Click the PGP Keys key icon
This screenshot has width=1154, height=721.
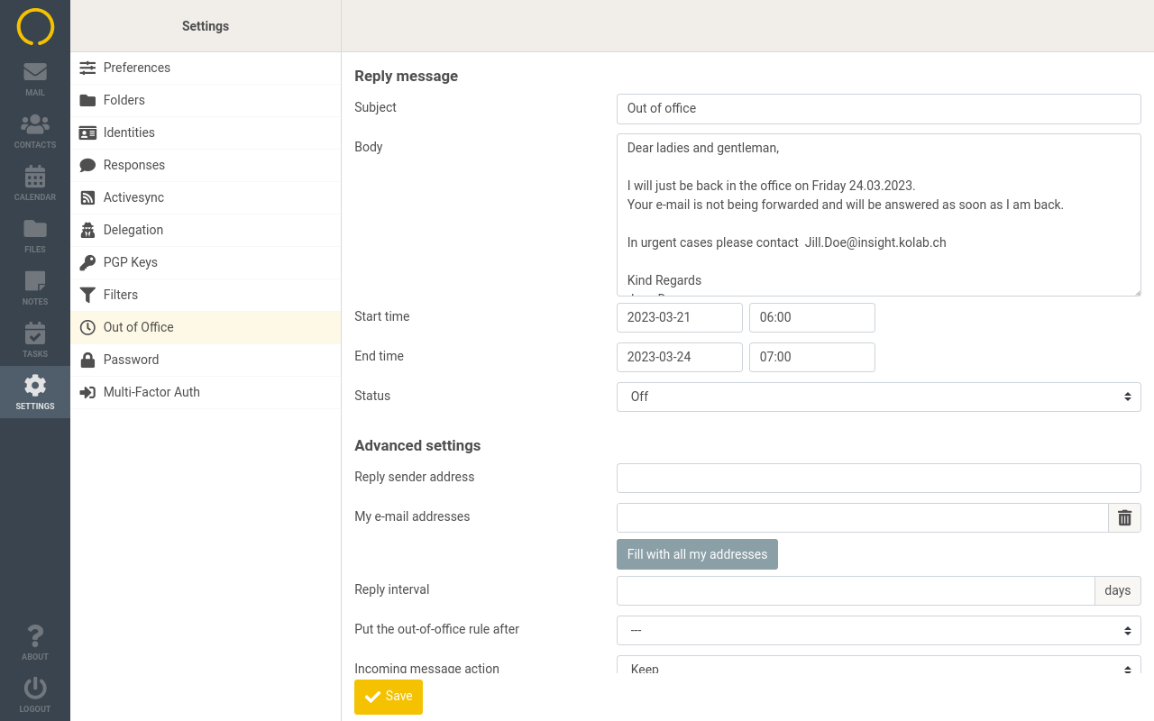(87, 262)
